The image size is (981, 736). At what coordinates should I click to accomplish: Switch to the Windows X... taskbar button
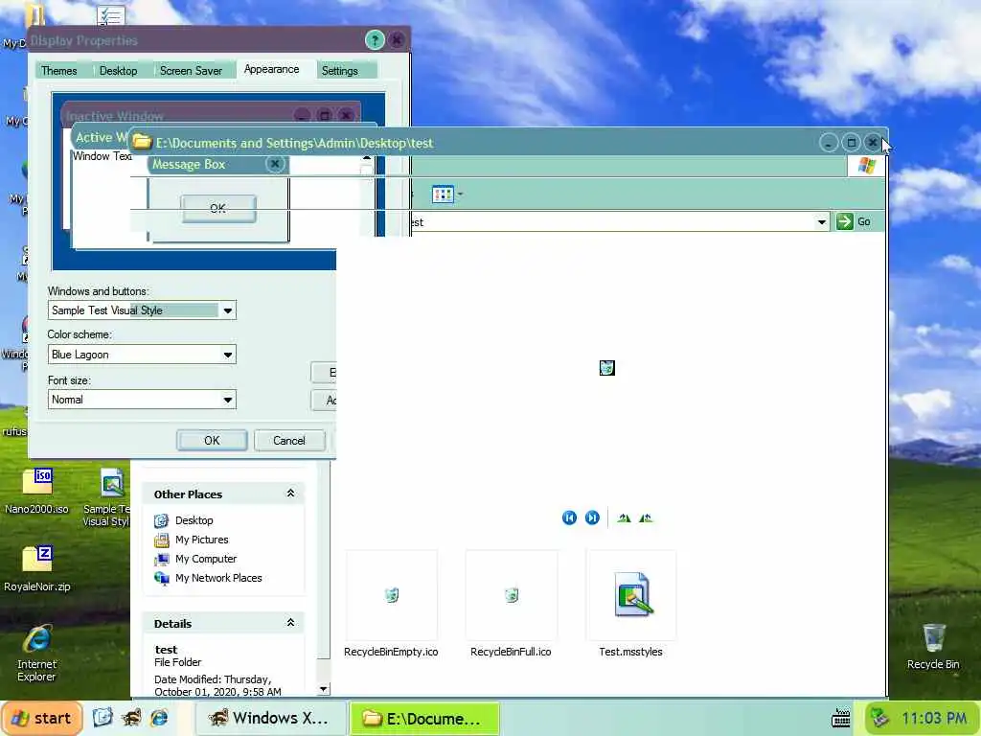(x=270, y=719)
